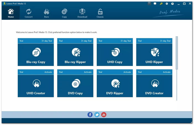Open the Download module

pos(82,13)
